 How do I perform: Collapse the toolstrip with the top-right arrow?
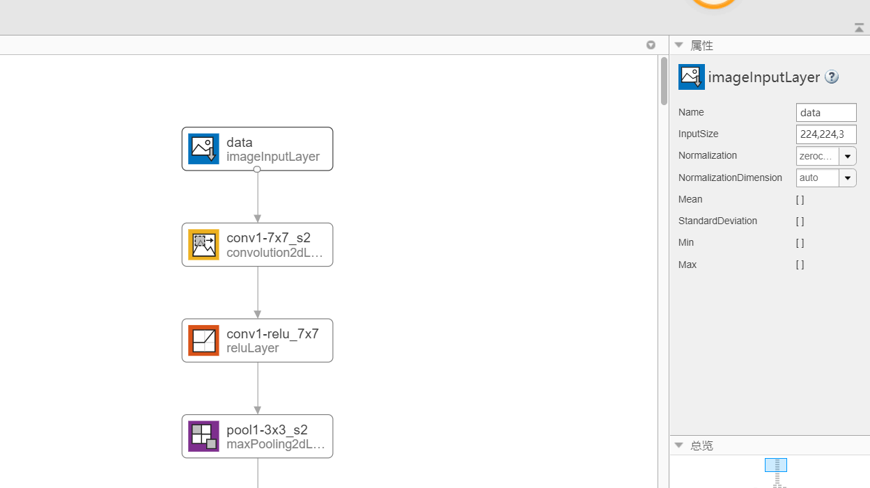point(859,28)
